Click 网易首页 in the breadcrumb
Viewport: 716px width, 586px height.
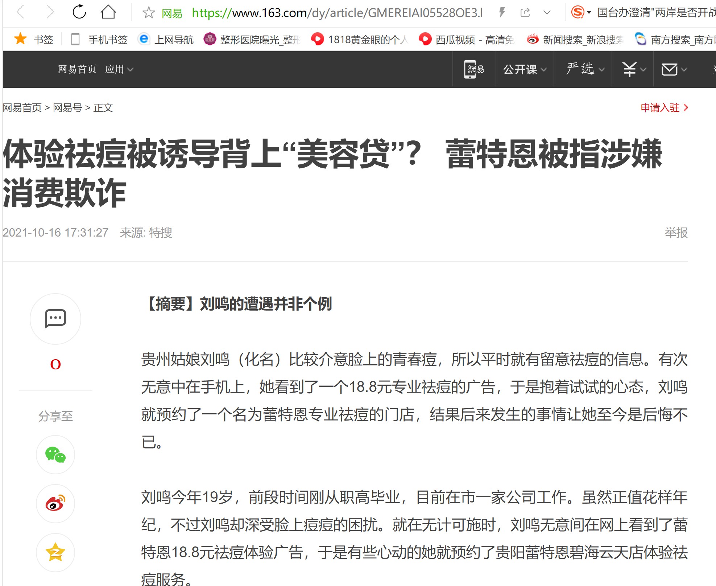22,108
